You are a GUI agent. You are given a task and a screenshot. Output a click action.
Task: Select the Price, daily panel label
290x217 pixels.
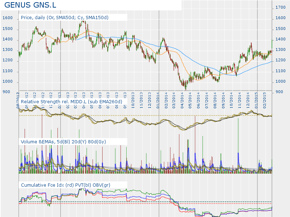[65, 17]
